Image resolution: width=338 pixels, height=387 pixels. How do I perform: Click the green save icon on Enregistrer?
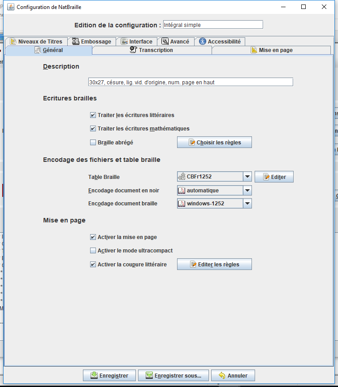click(94, 375)
